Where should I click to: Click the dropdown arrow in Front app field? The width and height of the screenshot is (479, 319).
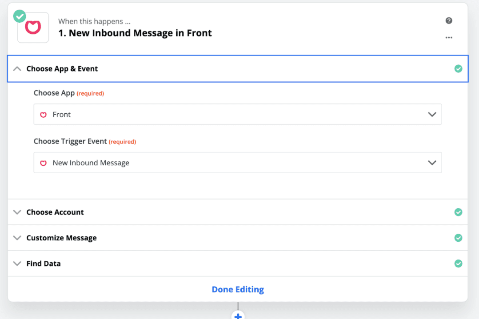click(x=432, y=114)
